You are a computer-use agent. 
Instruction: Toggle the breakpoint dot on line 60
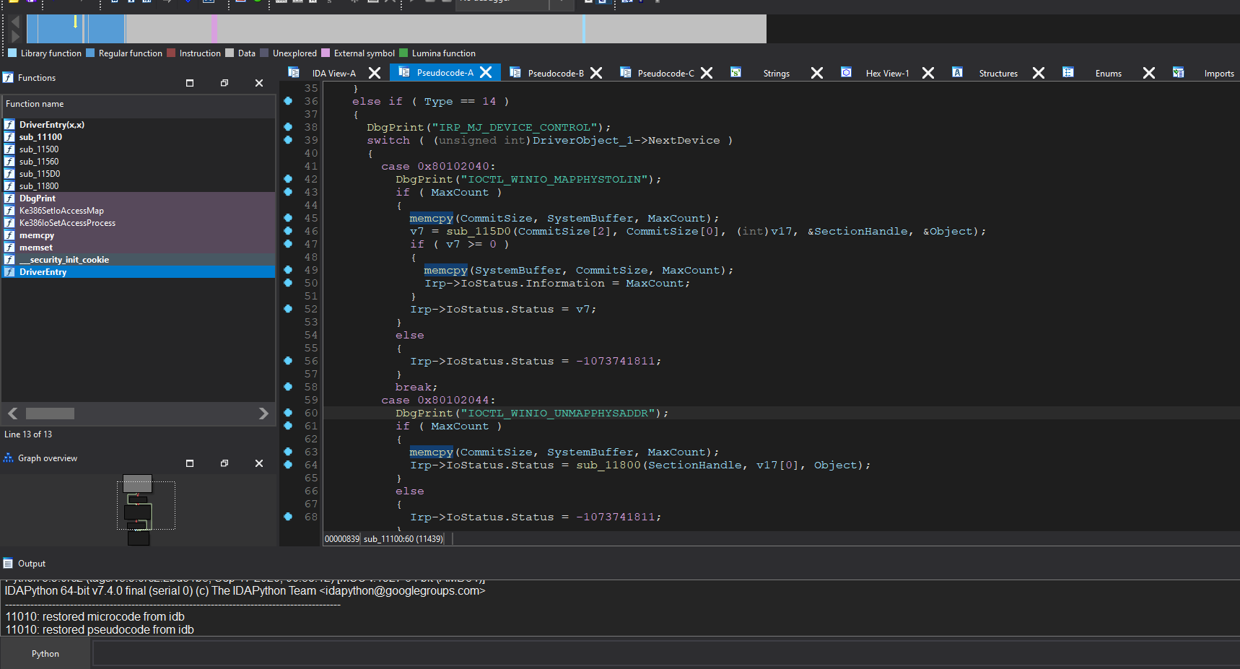(x=288, y=413)
